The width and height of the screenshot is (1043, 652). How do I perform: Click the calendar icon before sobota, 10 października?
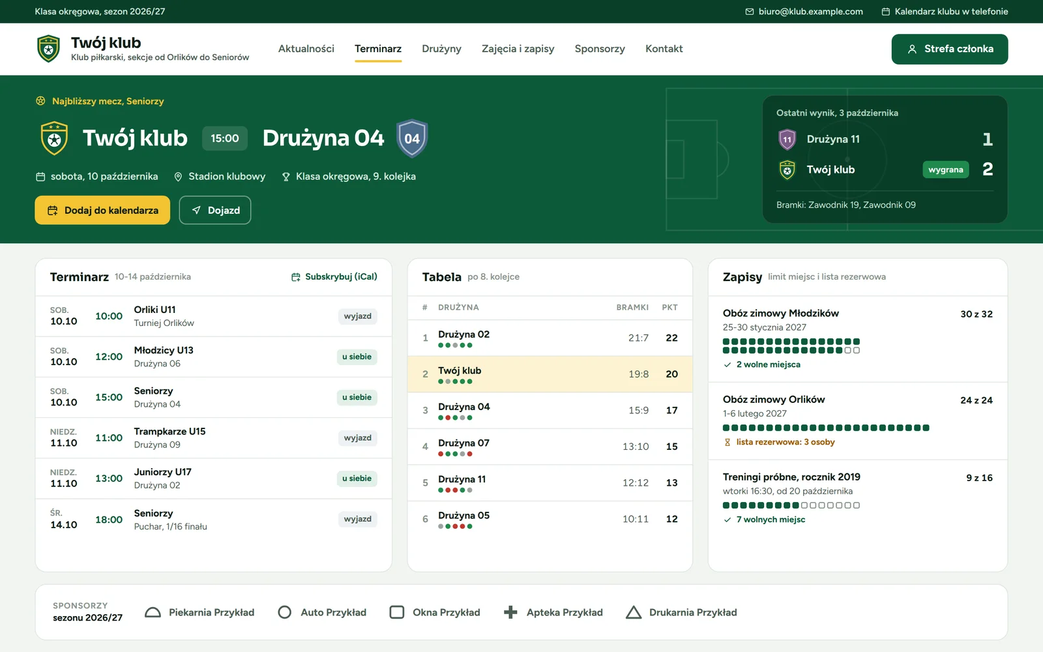(x=40, y=177)
